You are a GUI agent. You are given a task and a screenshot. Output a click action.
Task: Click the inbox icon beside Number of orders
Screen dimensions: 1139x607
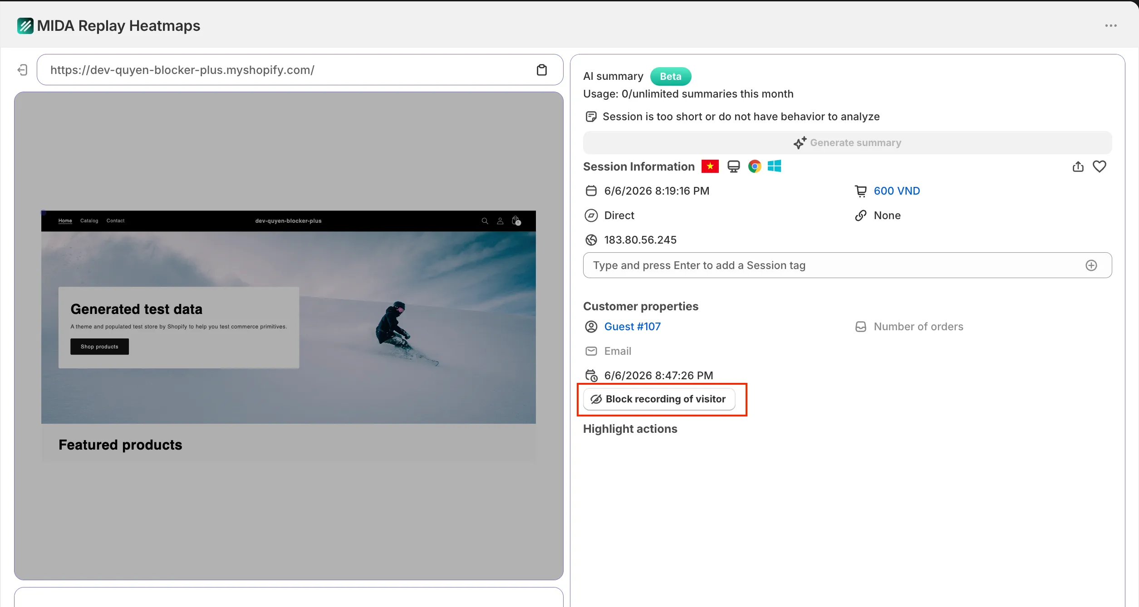pyautogui.click(x=860, y=327)
